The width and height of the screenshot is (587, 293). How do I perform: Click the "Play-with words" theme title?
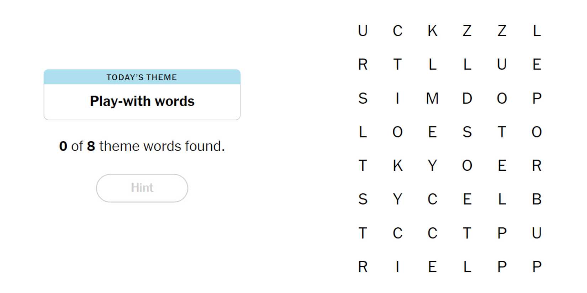coord(142,101)
